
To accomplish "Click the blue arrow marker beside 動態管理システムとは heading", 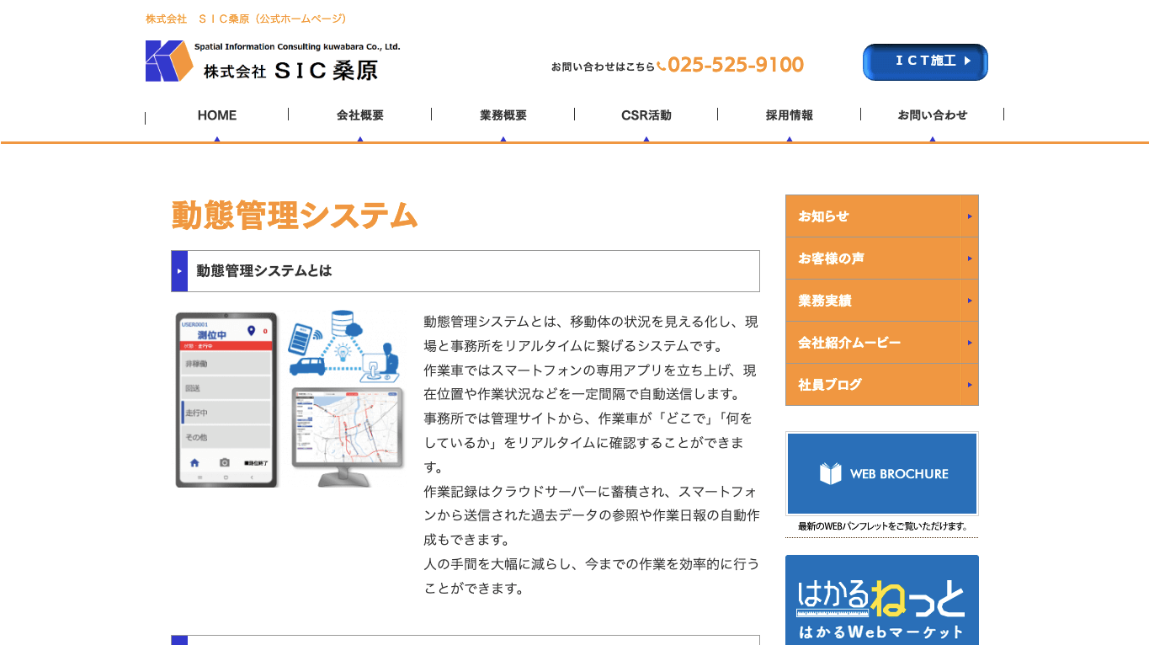I will click(178, 271).
